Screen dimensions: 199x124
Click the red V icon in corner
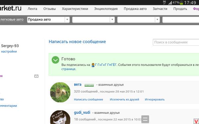(x=196, y=121)
